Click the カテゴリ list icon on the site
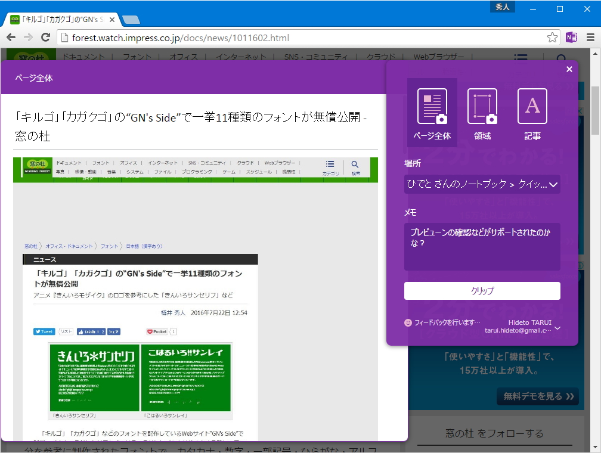601x453 pixels. pos(520,57)
